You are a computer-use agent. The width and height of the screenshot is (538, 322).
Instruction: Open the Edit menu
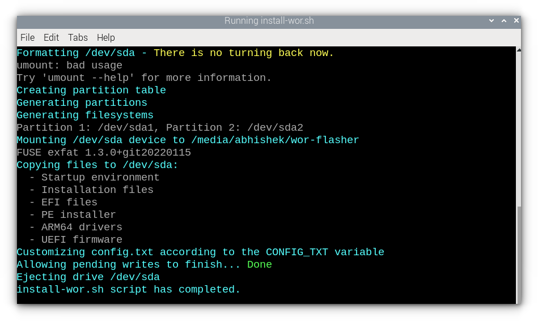(51, 37)
